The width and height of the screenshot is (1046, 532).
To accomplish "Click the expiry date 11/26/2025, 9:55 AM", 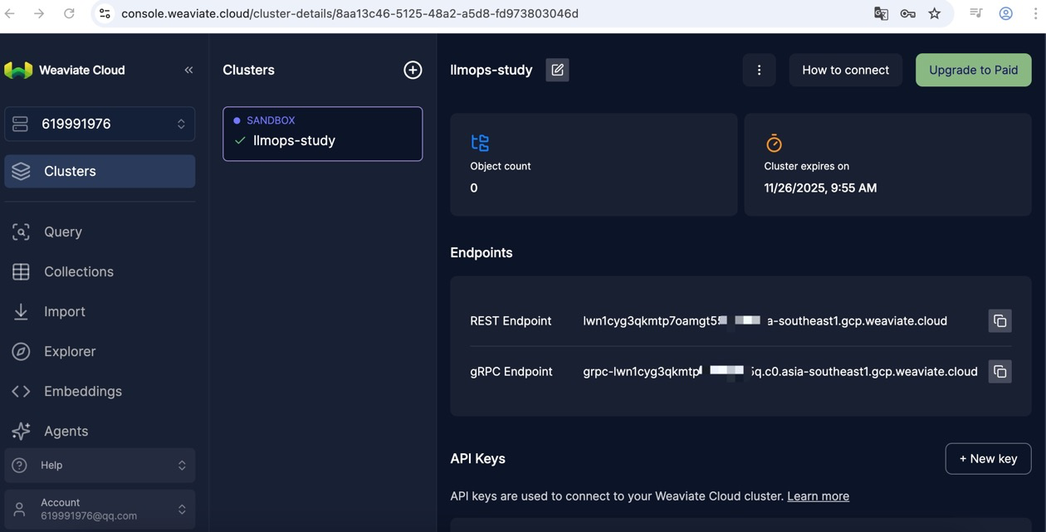I will 820,188.
